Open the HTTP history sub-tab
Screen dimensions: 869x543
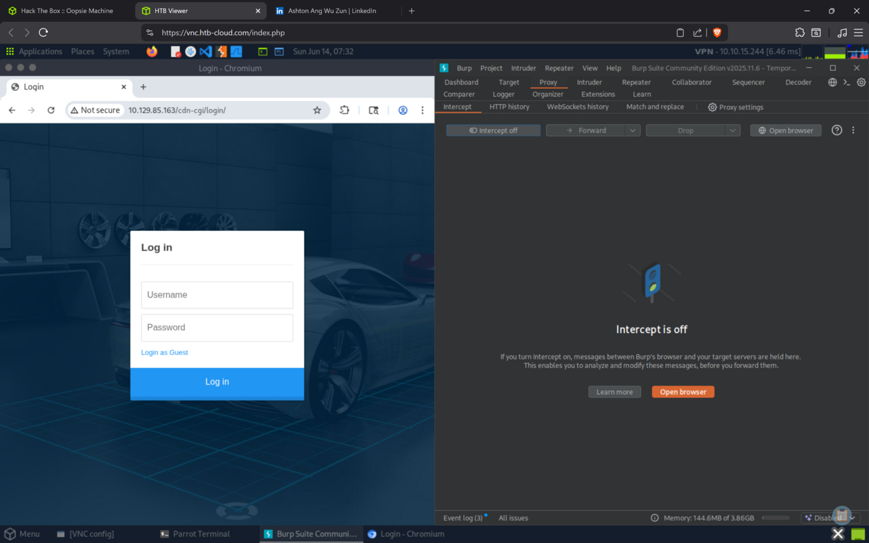pos(509,107)
